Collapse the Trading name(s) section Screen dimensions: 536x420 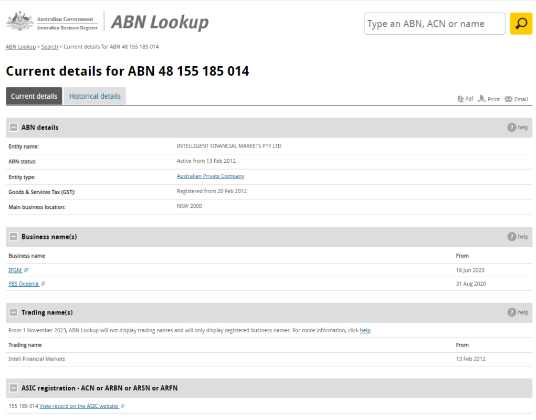point(13,312)
